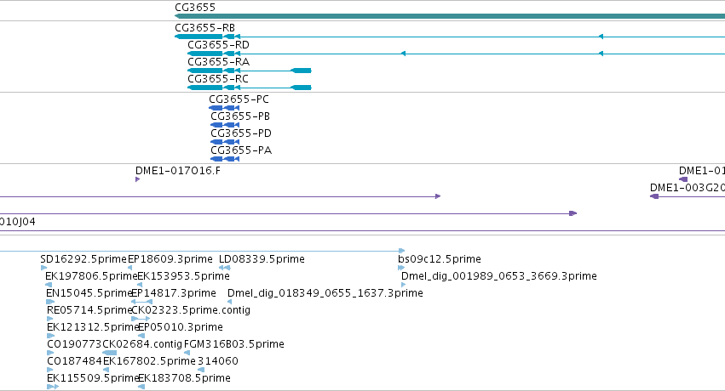Open the Dmel_dig_001989_0653_3669.3prime label
725x391 pixels.
pos(499,276)
